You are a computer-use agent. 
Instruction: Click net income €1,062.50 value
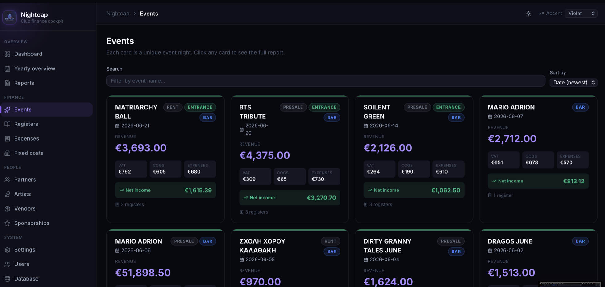click(445, 190)
